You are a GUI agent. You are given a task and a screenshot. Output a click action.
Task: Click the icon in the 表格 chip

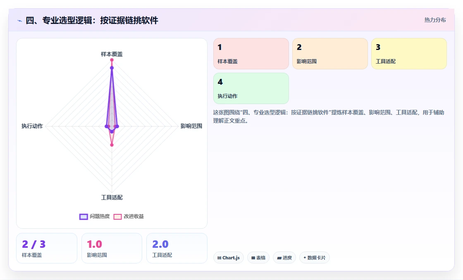tap(253, 258)
